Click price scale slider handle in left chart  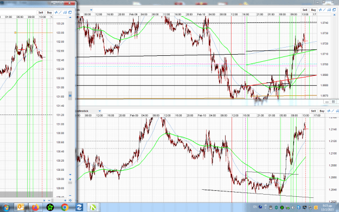70,95
